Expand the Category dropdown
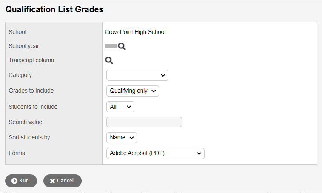Image resolution: width=322 pixels, height=193 pixels. [137, 75]
